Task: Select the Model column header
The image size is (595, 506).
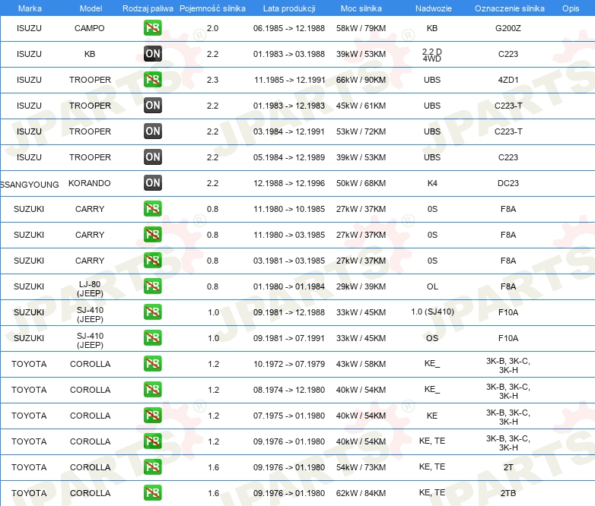Action: coord(91,8)
